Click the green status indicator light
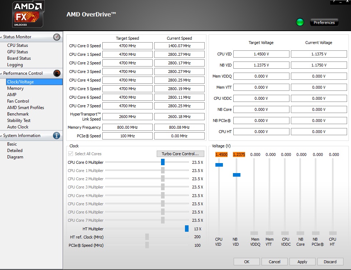351x270 pixels. tap(300, 22)
